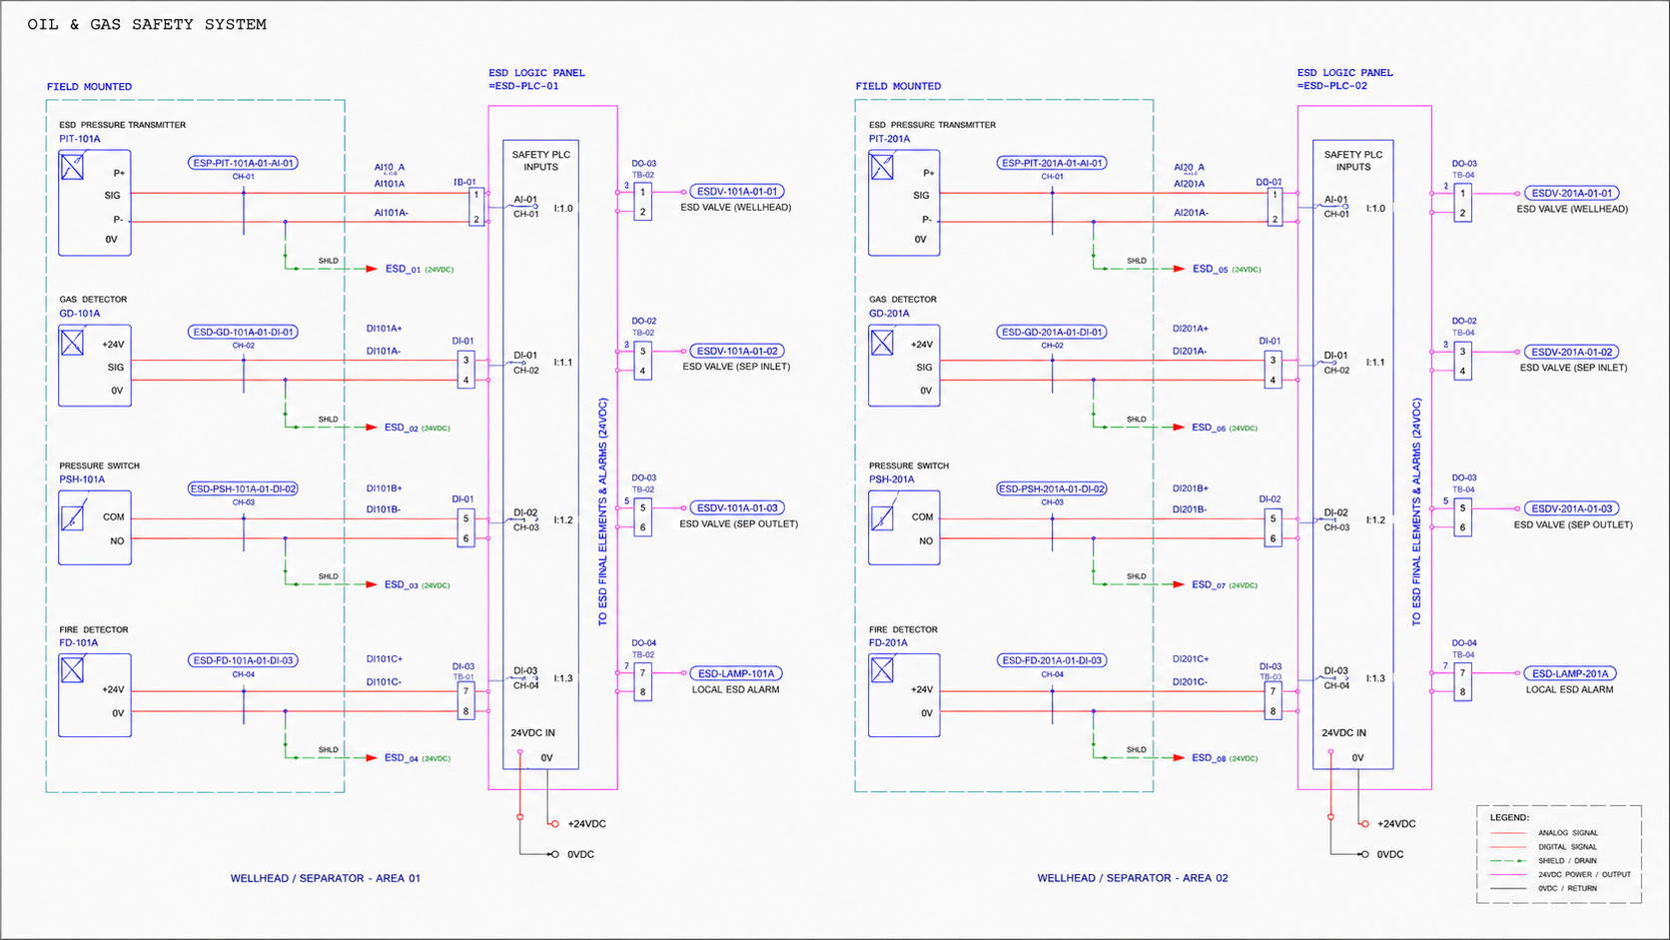This screenshot has height=940, width=1670.
Task: Click the PSH-101A device tag text
Action: pos(82,479)
